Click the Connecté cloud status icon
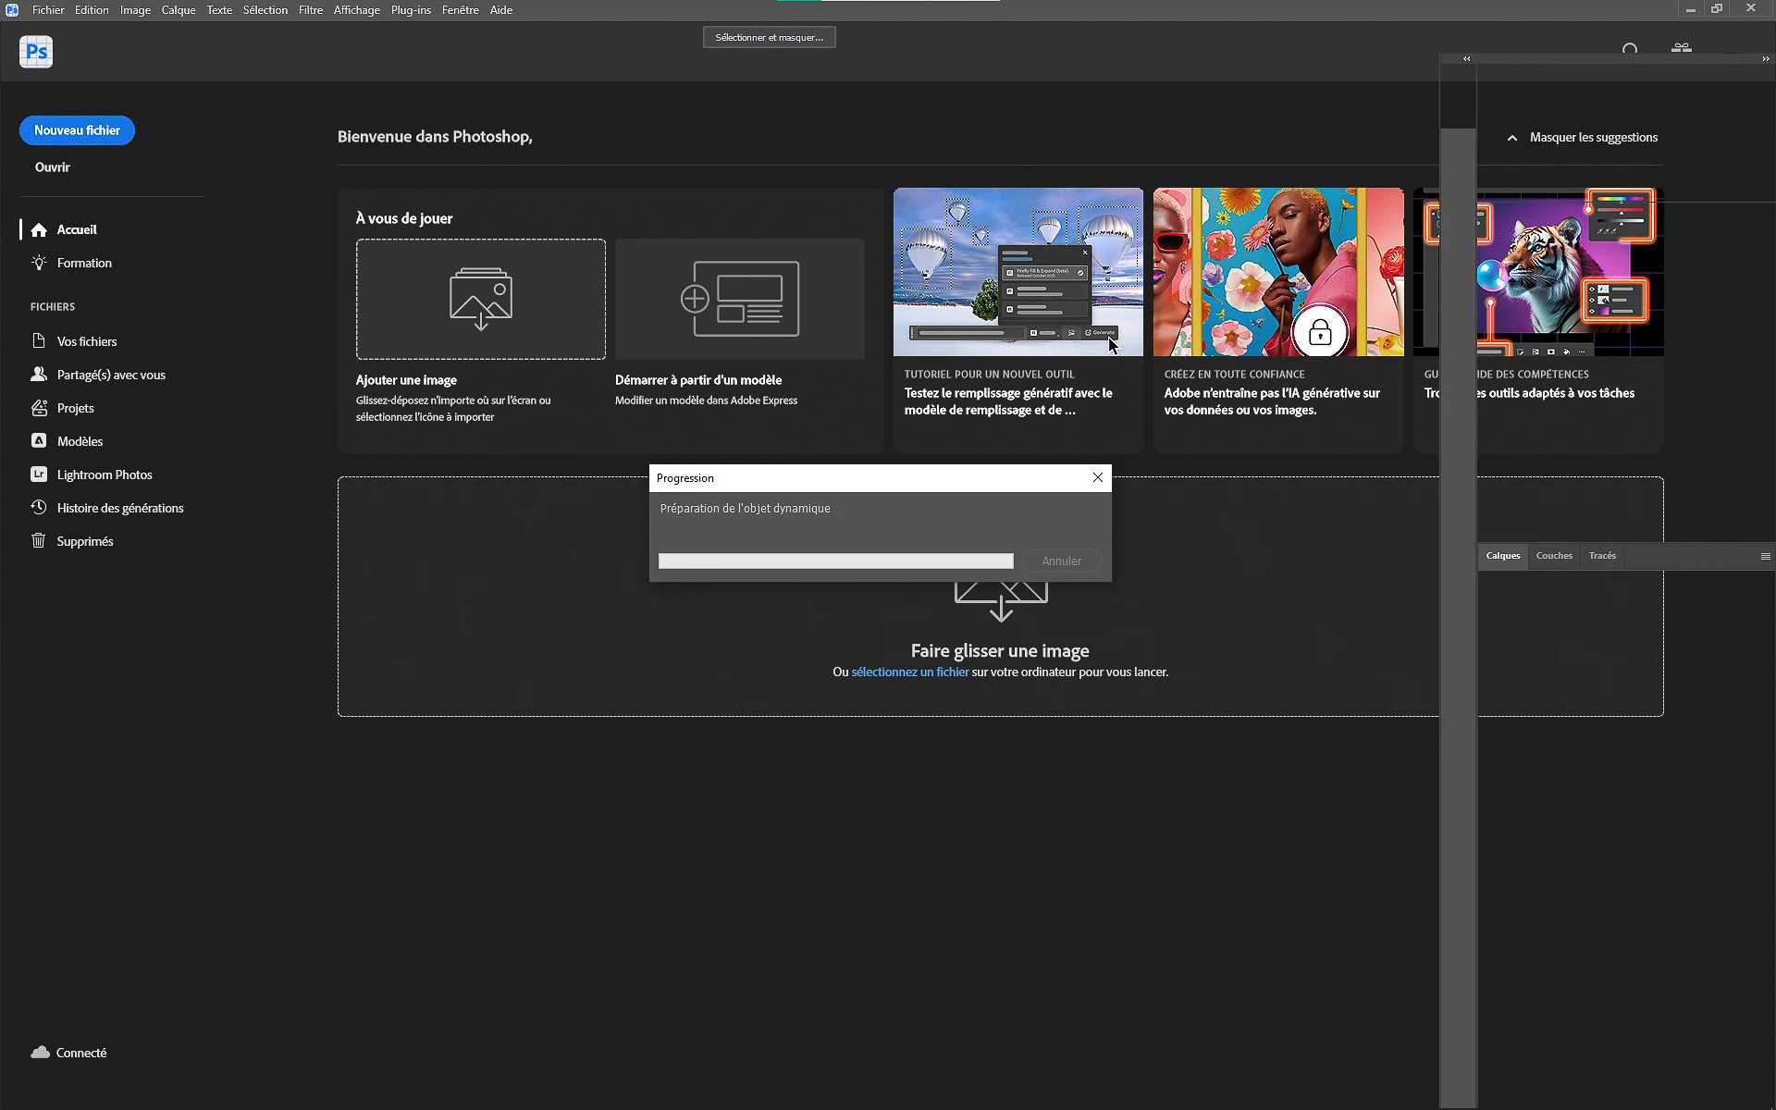 pyautogui.click(x=40, y=1053)
